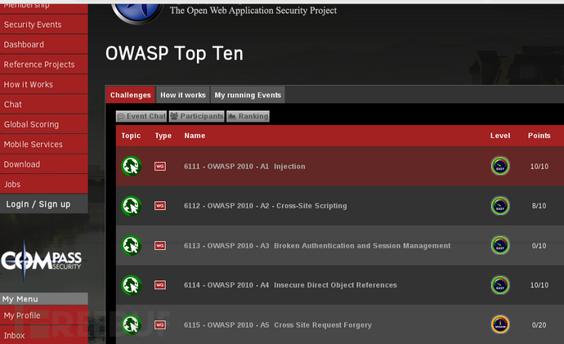This screenshot has height=344, width=564.
Task: Open Security Events in the sidebar
Action: tap(44, 25)
